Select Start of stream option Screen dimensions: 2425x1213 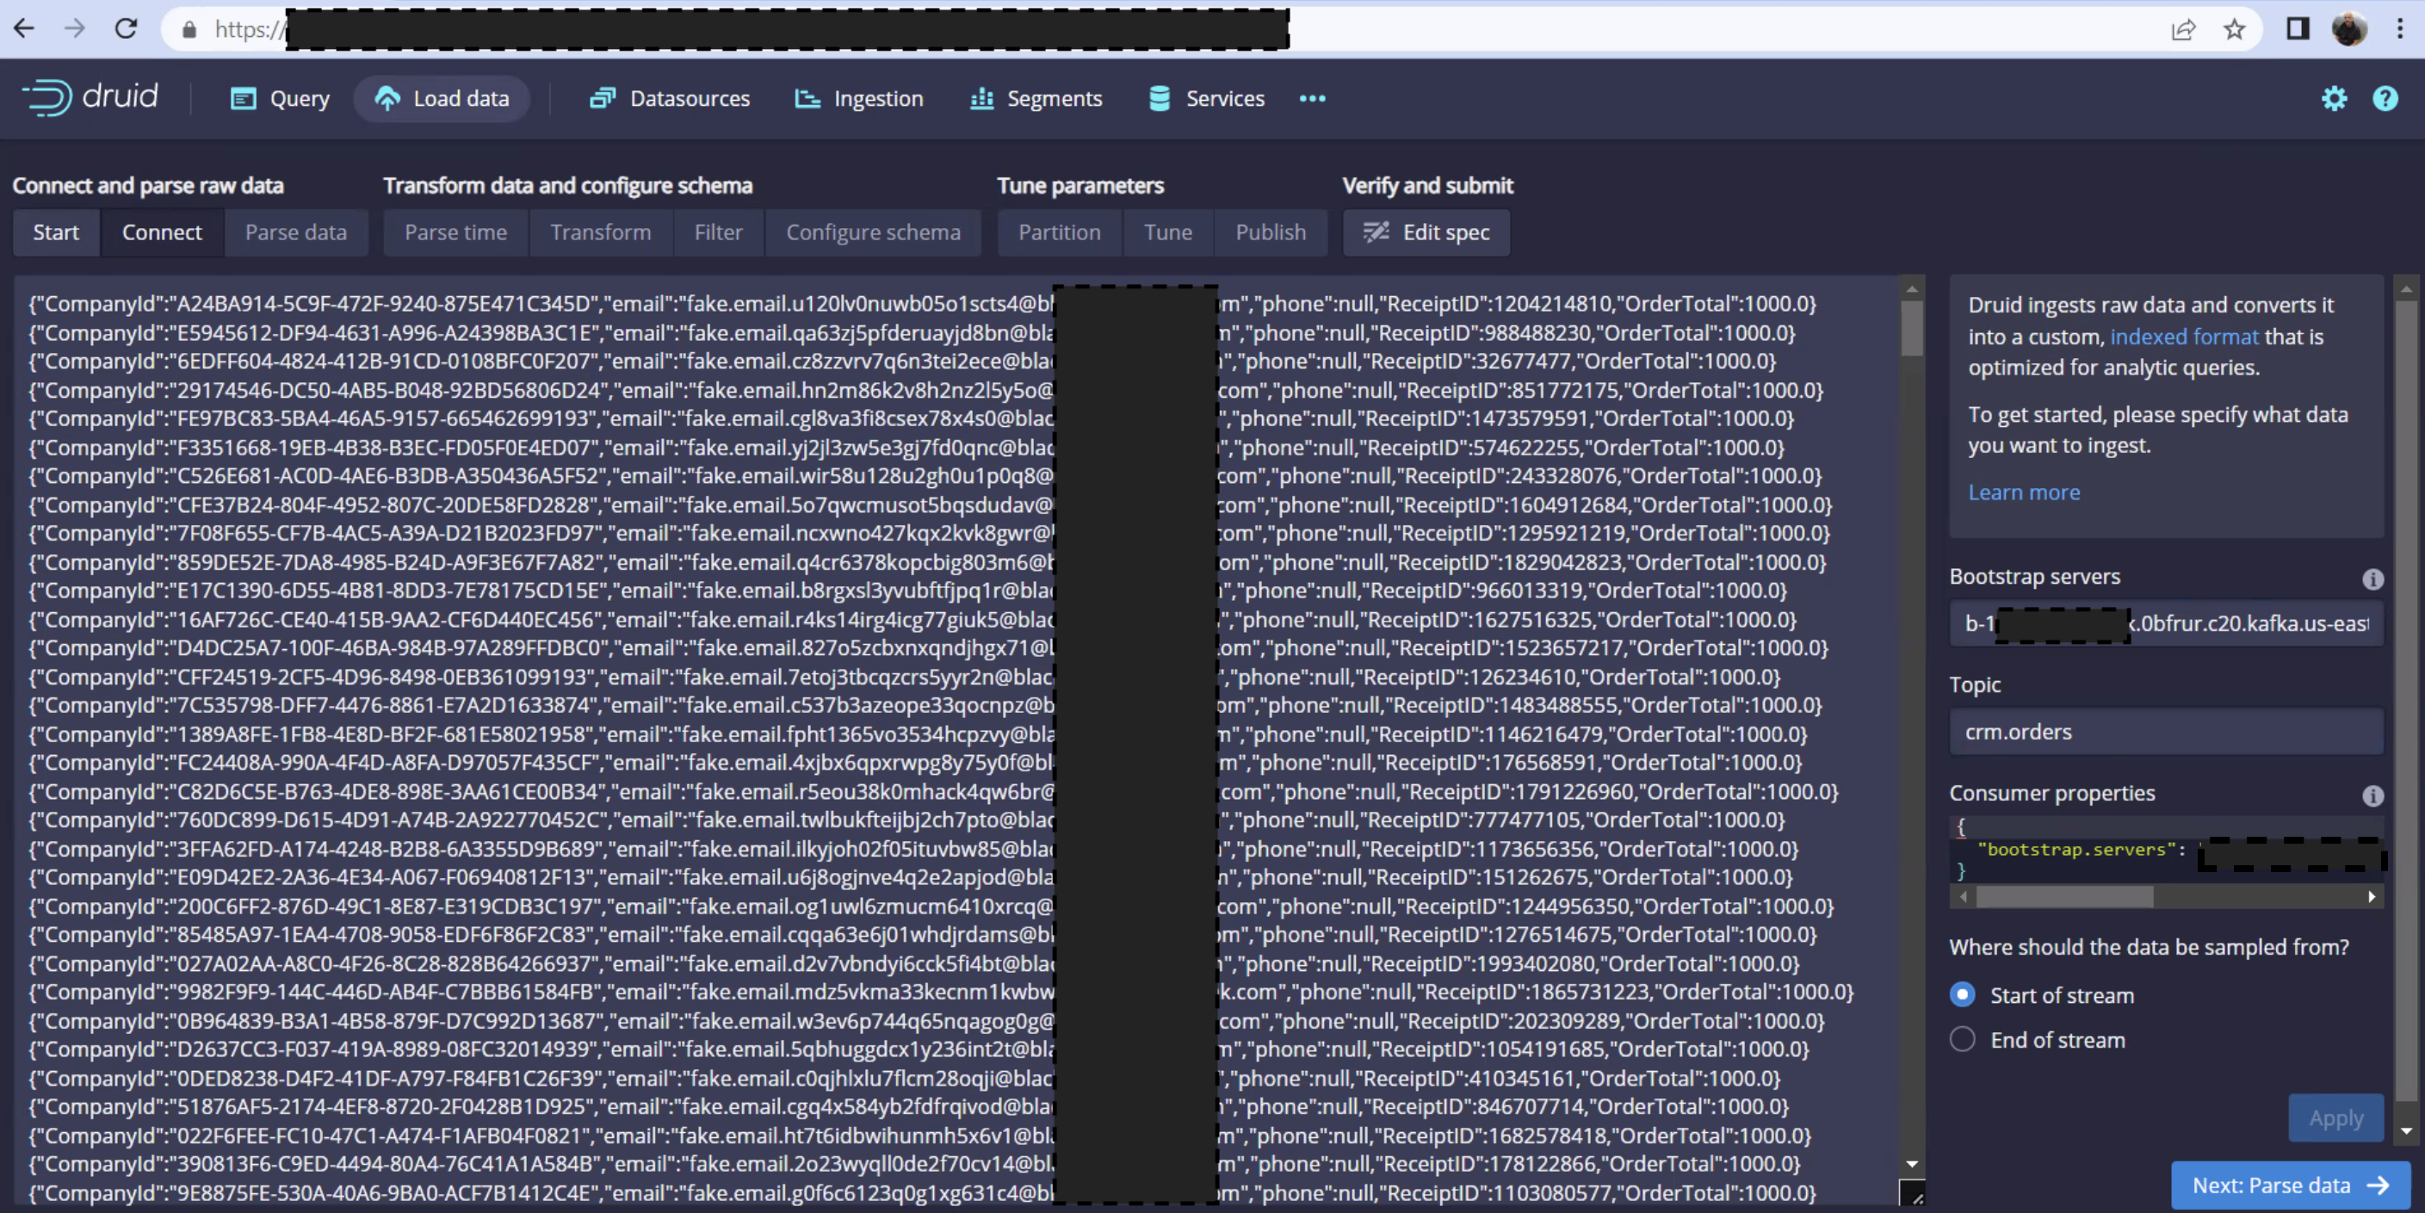(x=1963, y=994)
